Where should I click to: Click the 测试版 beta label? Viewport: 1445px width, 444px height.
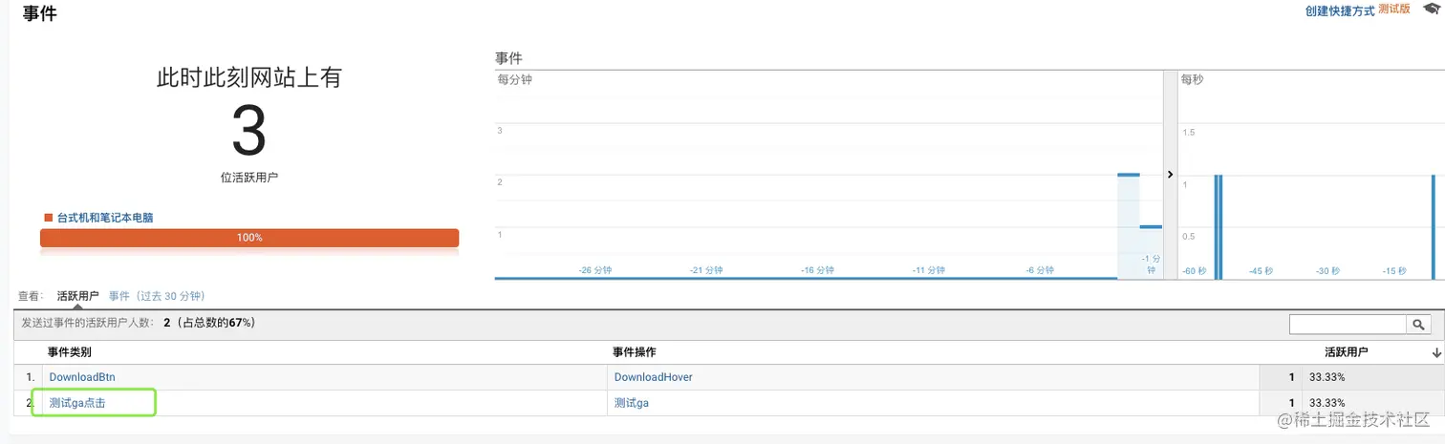click(x=1393, y=9)
